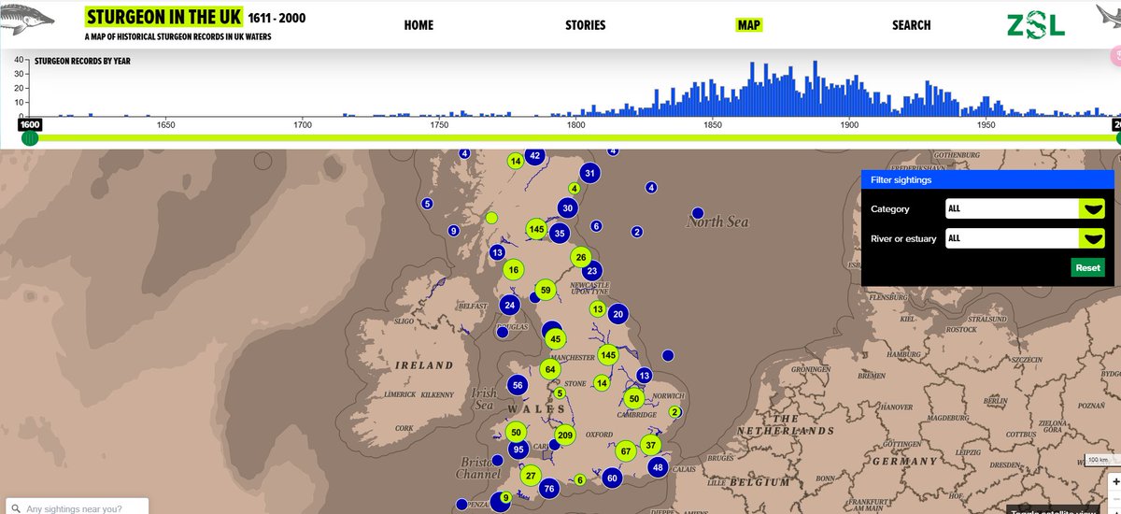Open the blue 24 cluster near Belfast
The image size is (1121, 514).
(x=509, y=305)
